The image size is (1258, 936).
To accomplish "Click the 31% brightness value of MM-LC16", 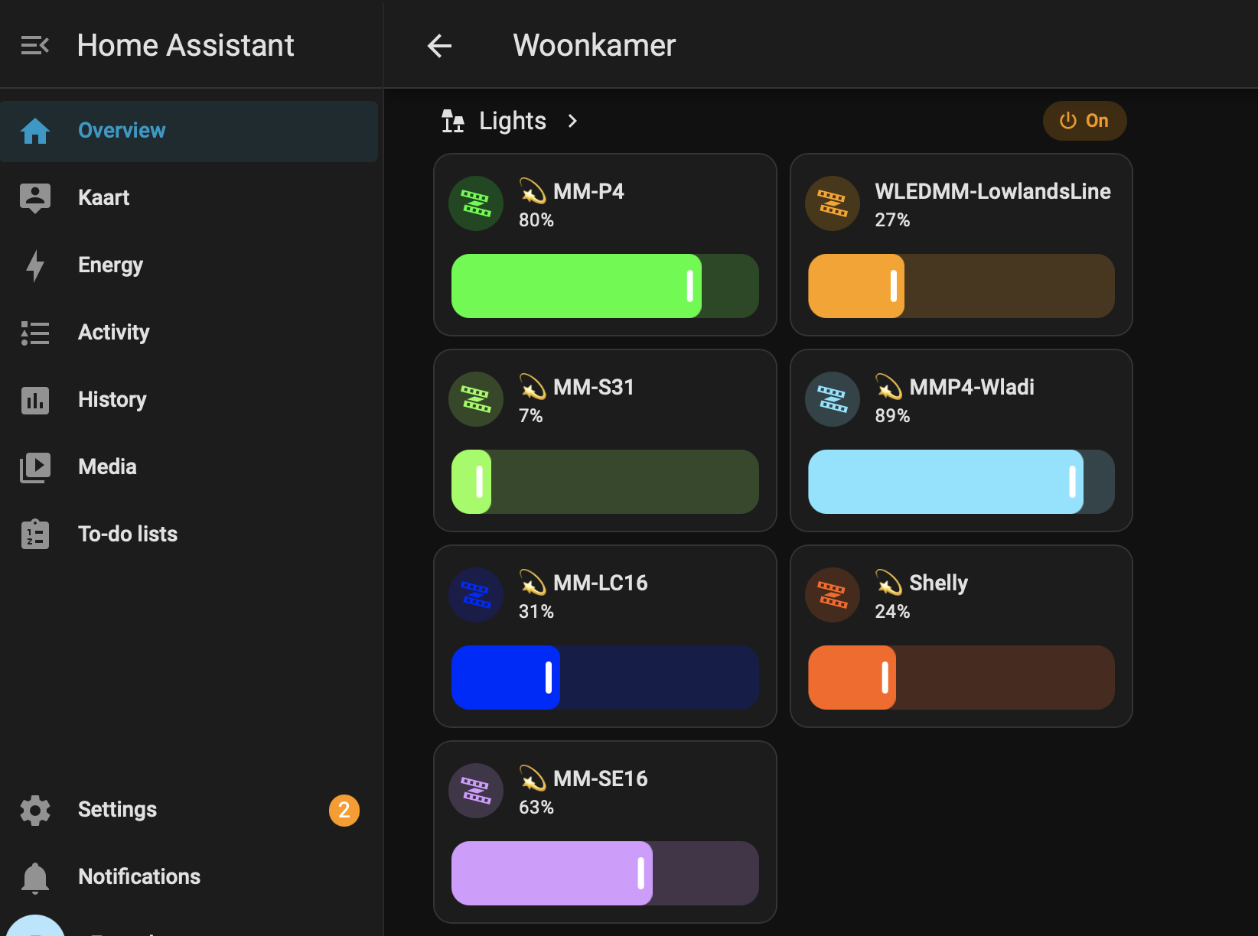I will [x=536, y=612].
